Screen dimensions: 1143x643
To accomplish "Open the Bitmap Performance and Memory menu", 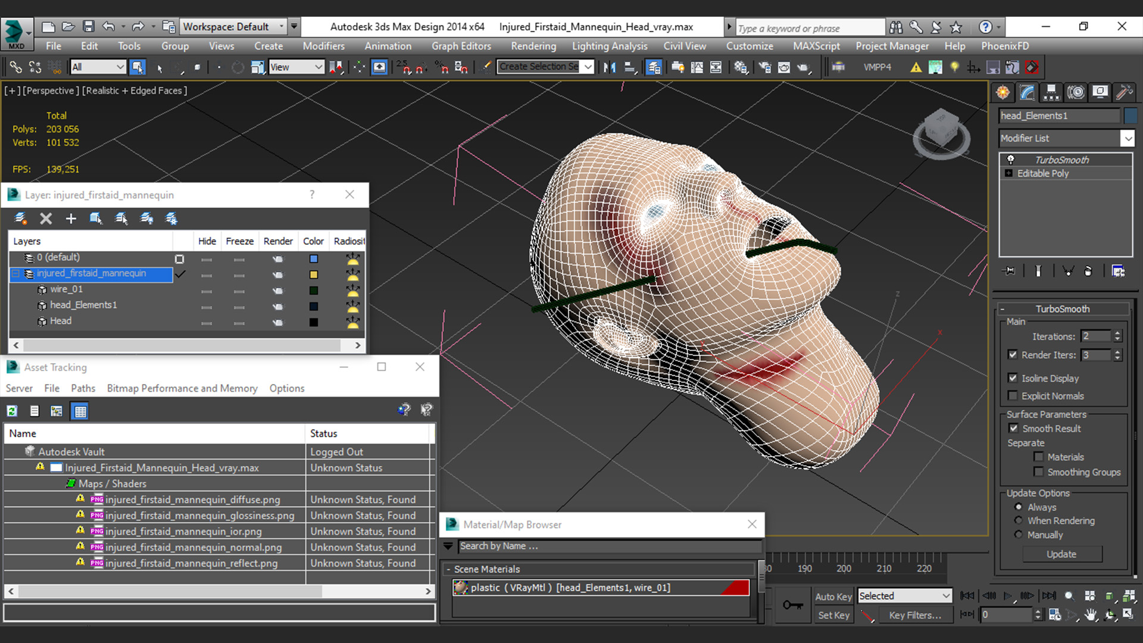I will tap(182, 388).
